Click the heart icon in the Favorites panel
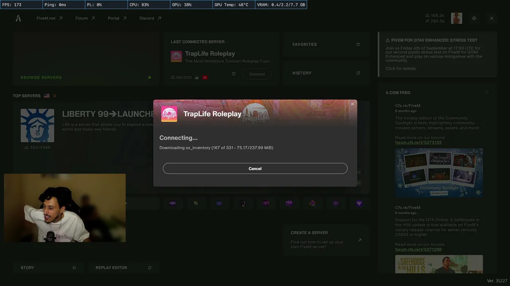The height and width of the screenshot is (286, 510). tap(358, 44)
